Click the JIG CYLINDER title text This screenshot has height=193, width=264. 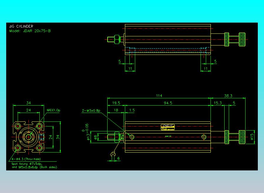tap(21, 26)
